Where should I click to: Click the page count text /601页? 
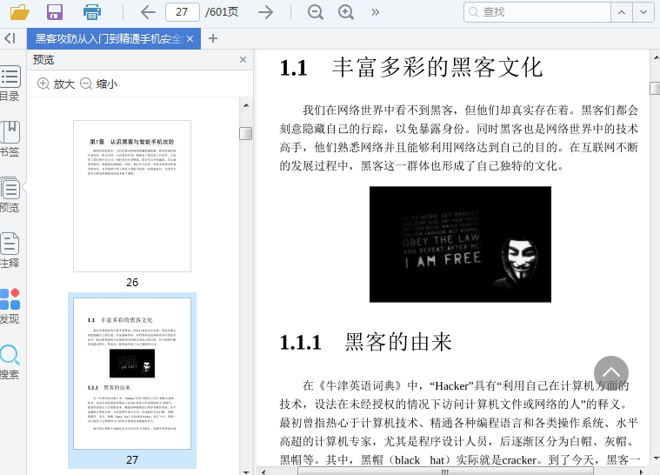coord(222,12)
